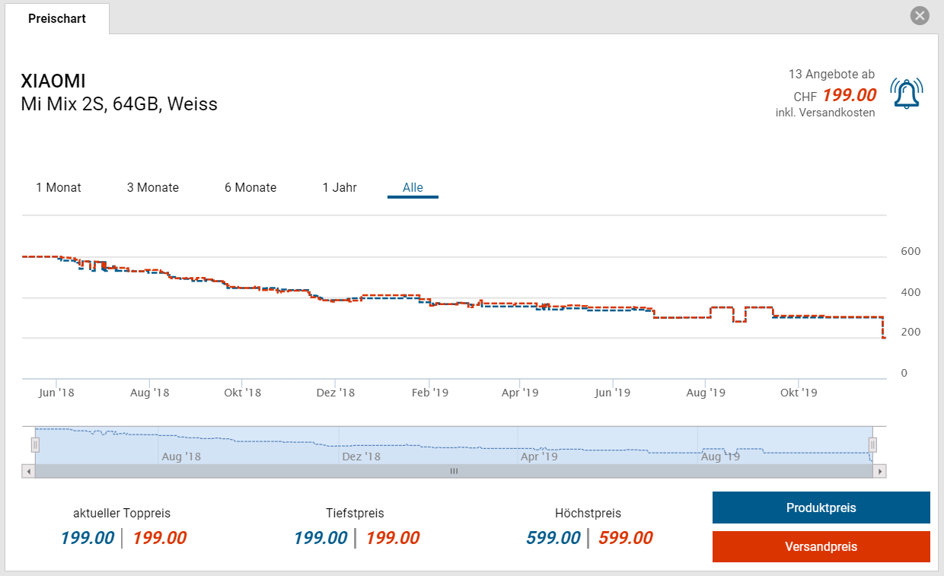The width and height of the screenshot is (944, 576).
Task: Select the Alle time range
Action: [413, 187]
